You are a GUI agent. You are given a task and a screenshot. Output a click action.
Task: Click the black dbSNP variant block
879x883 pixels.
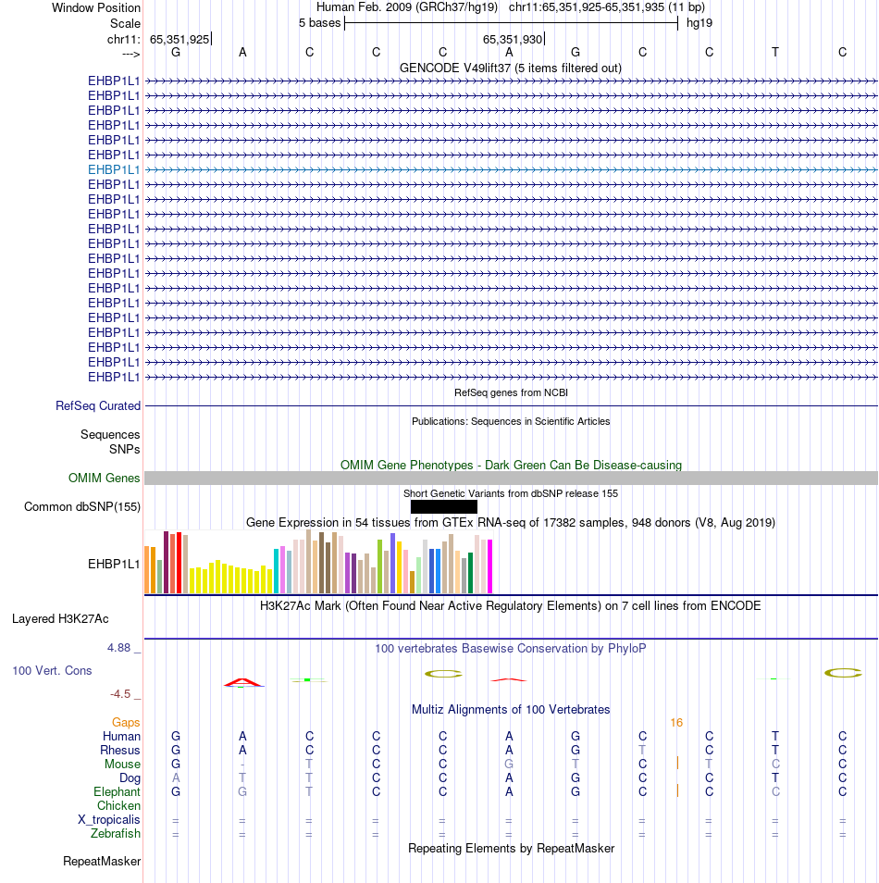click(444, 507)
